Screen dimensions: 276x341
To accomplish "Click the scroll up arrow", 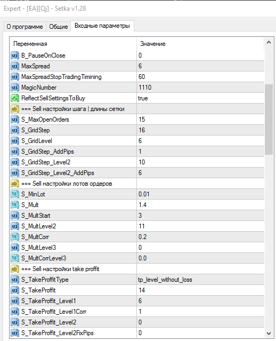I will 269,42.
